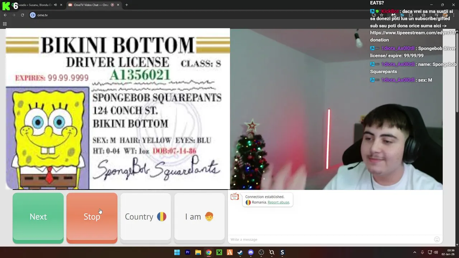The height and width of the screenshot is (258, 459).
Task: Click the Chrome taskbar icon
Action: 208,252
